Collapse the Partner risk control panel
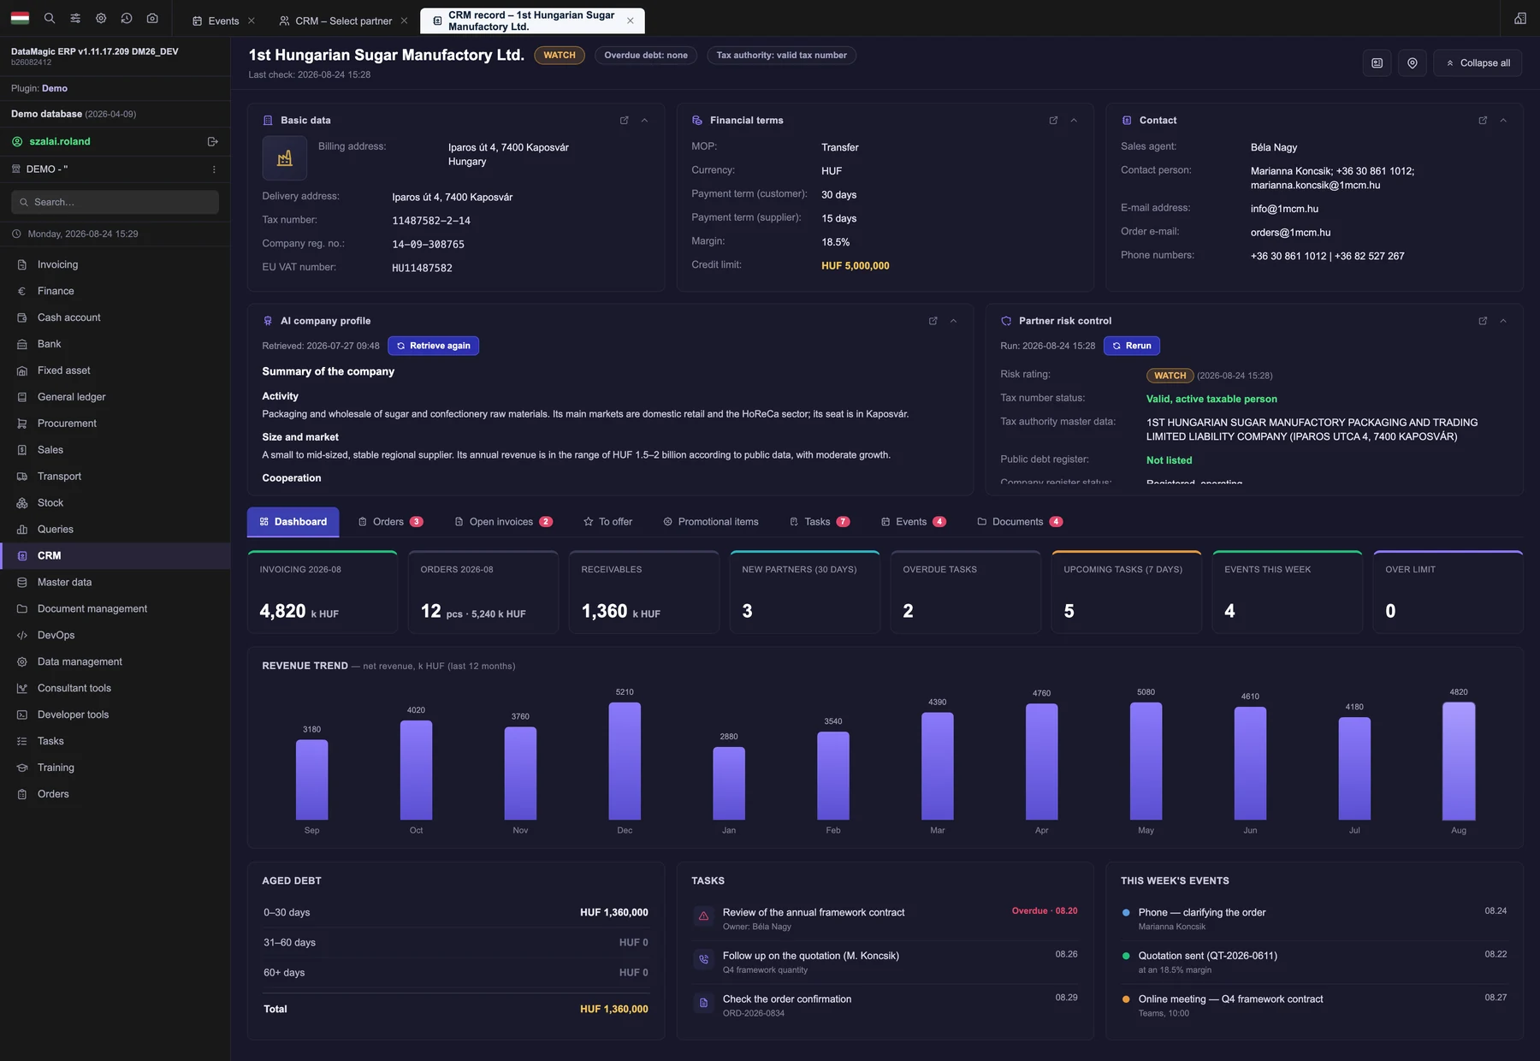 point(1503,321)
